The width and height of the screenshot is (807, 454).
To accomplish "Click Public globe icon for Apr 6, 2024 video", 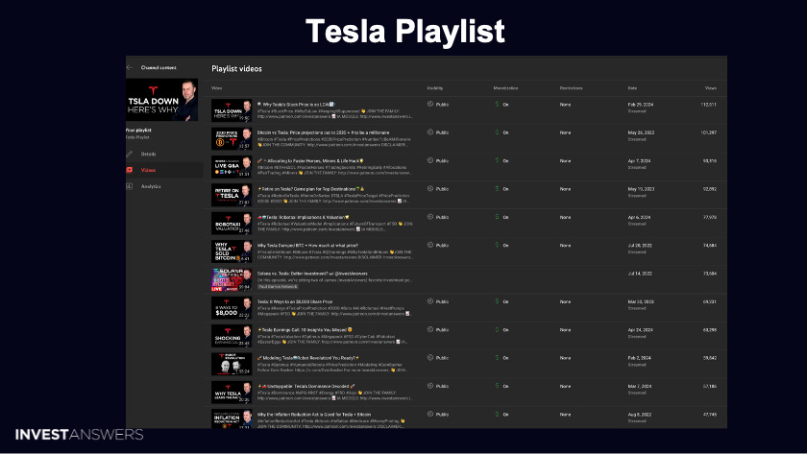I will 430,217.
